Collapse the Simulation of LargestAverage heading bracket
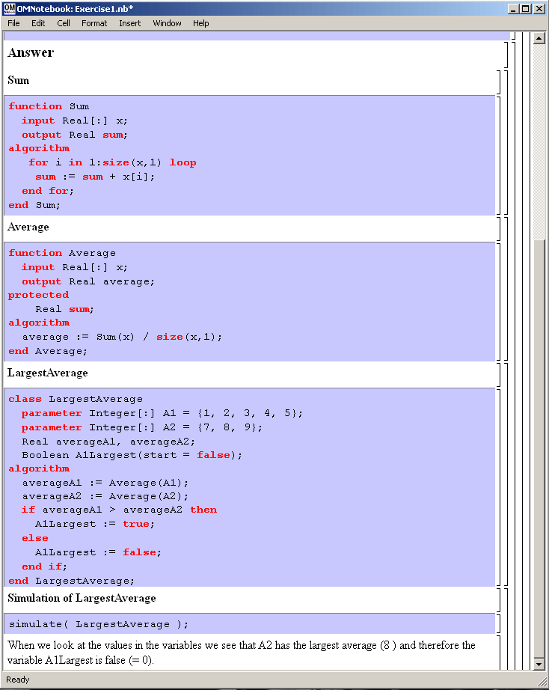Screen dimensions: 549x690 pos(500,599)
